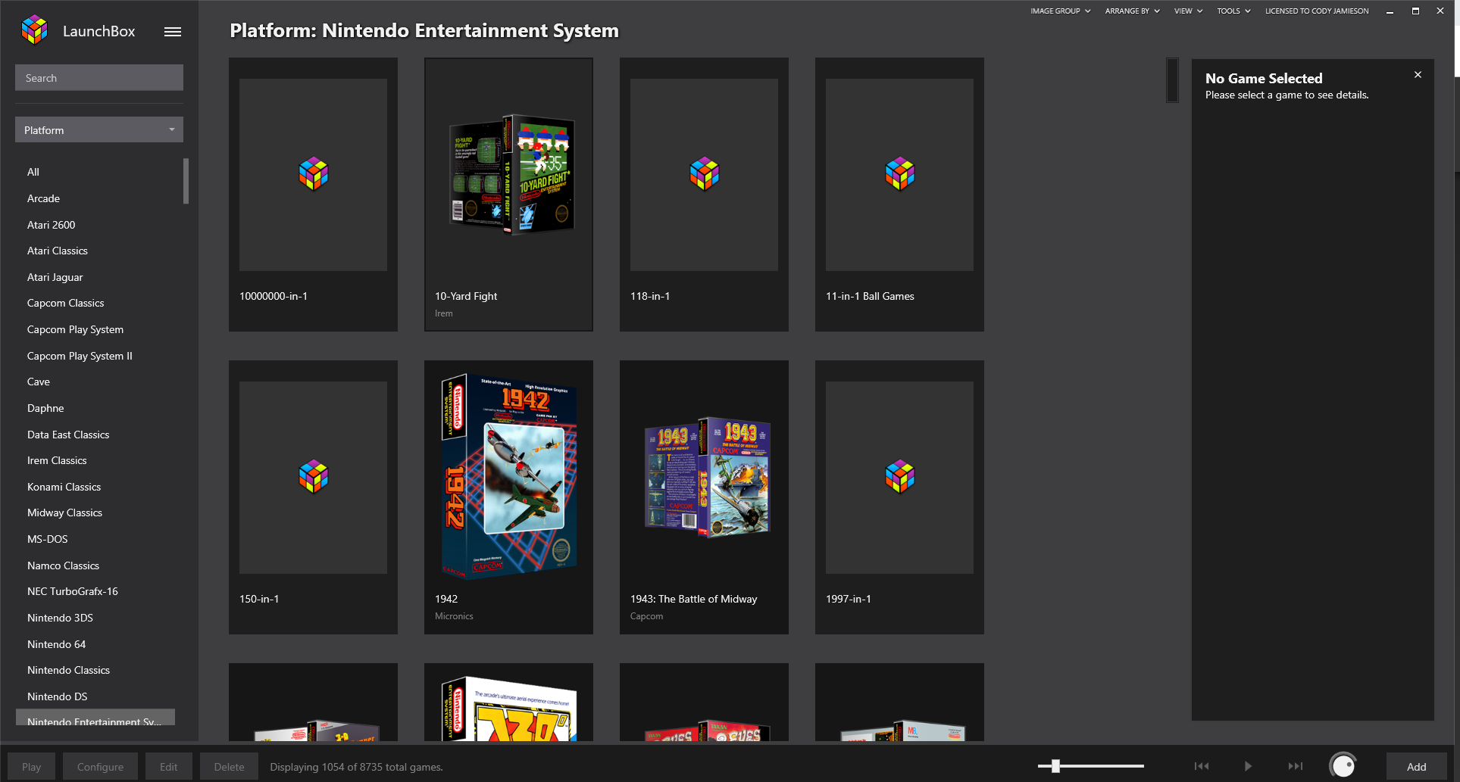Screen dimensions: 1460x782
Task: Select the 10000000-in-1 placeholder cube
Action: click(x=313, y=175)
